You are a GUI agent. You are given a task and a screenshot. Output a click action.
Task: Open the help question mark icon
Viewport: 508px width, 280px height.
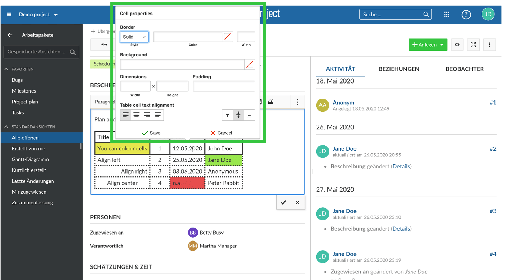click(x=466, y=15)
